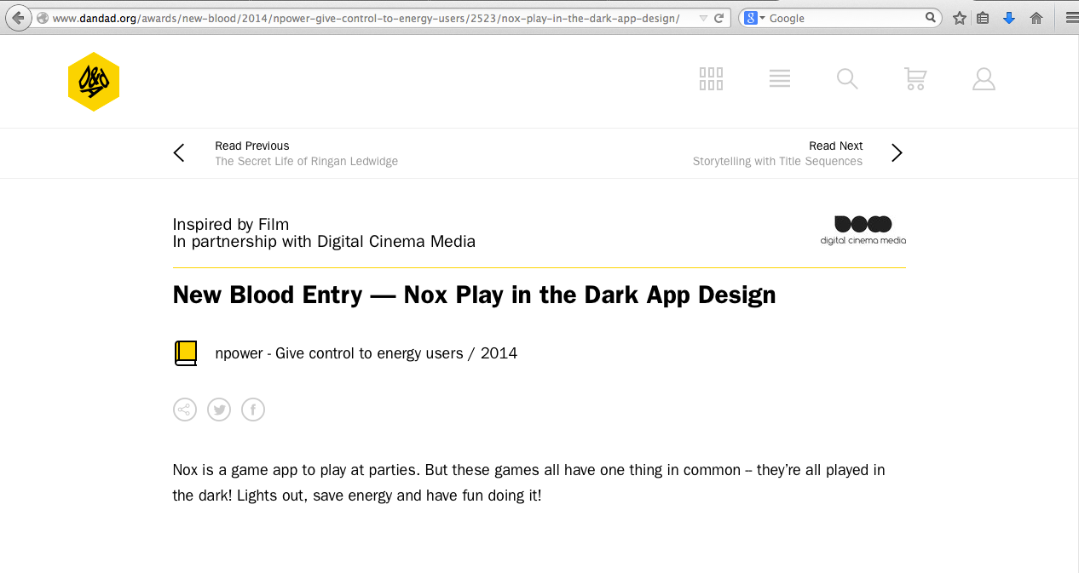This screenshot has width=1079, height=573.
Task: Click the browser back arrow button
Action: (17, 17)
